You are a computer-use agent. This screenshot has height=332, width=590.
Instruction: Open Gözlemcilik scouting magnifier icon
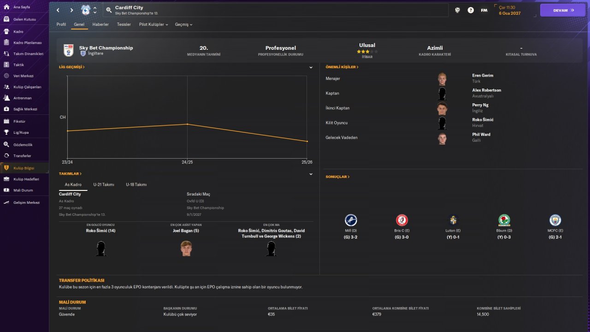tap(6, 144)
